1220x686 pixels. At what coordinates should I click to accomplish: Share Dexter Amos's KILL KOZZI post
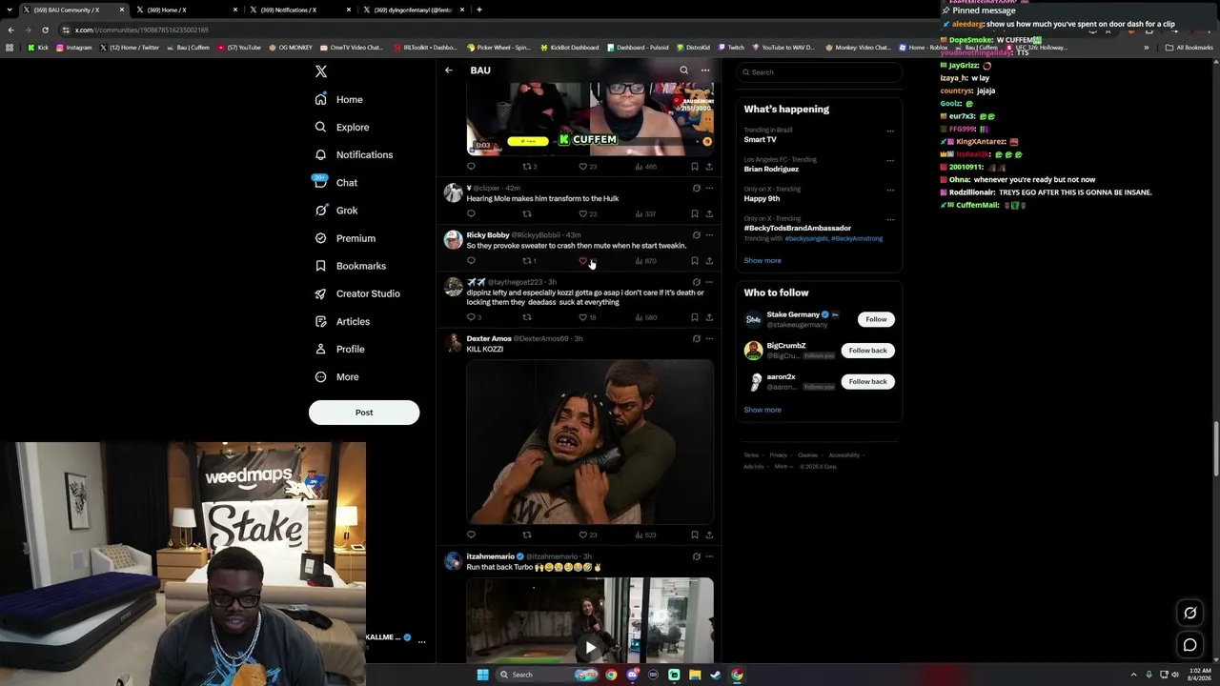(709, 535)
